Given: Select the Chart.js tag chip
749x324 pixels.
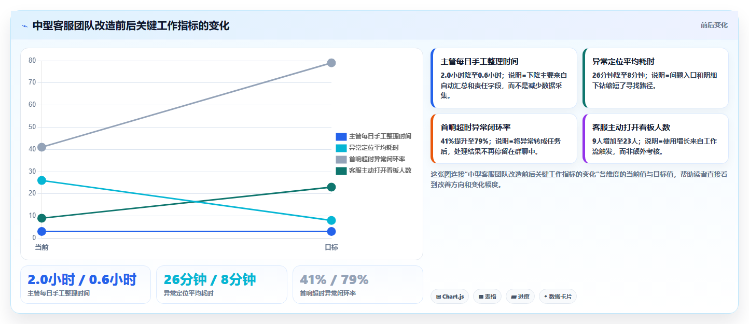Looking at the screenshot, I should (450, 297).
